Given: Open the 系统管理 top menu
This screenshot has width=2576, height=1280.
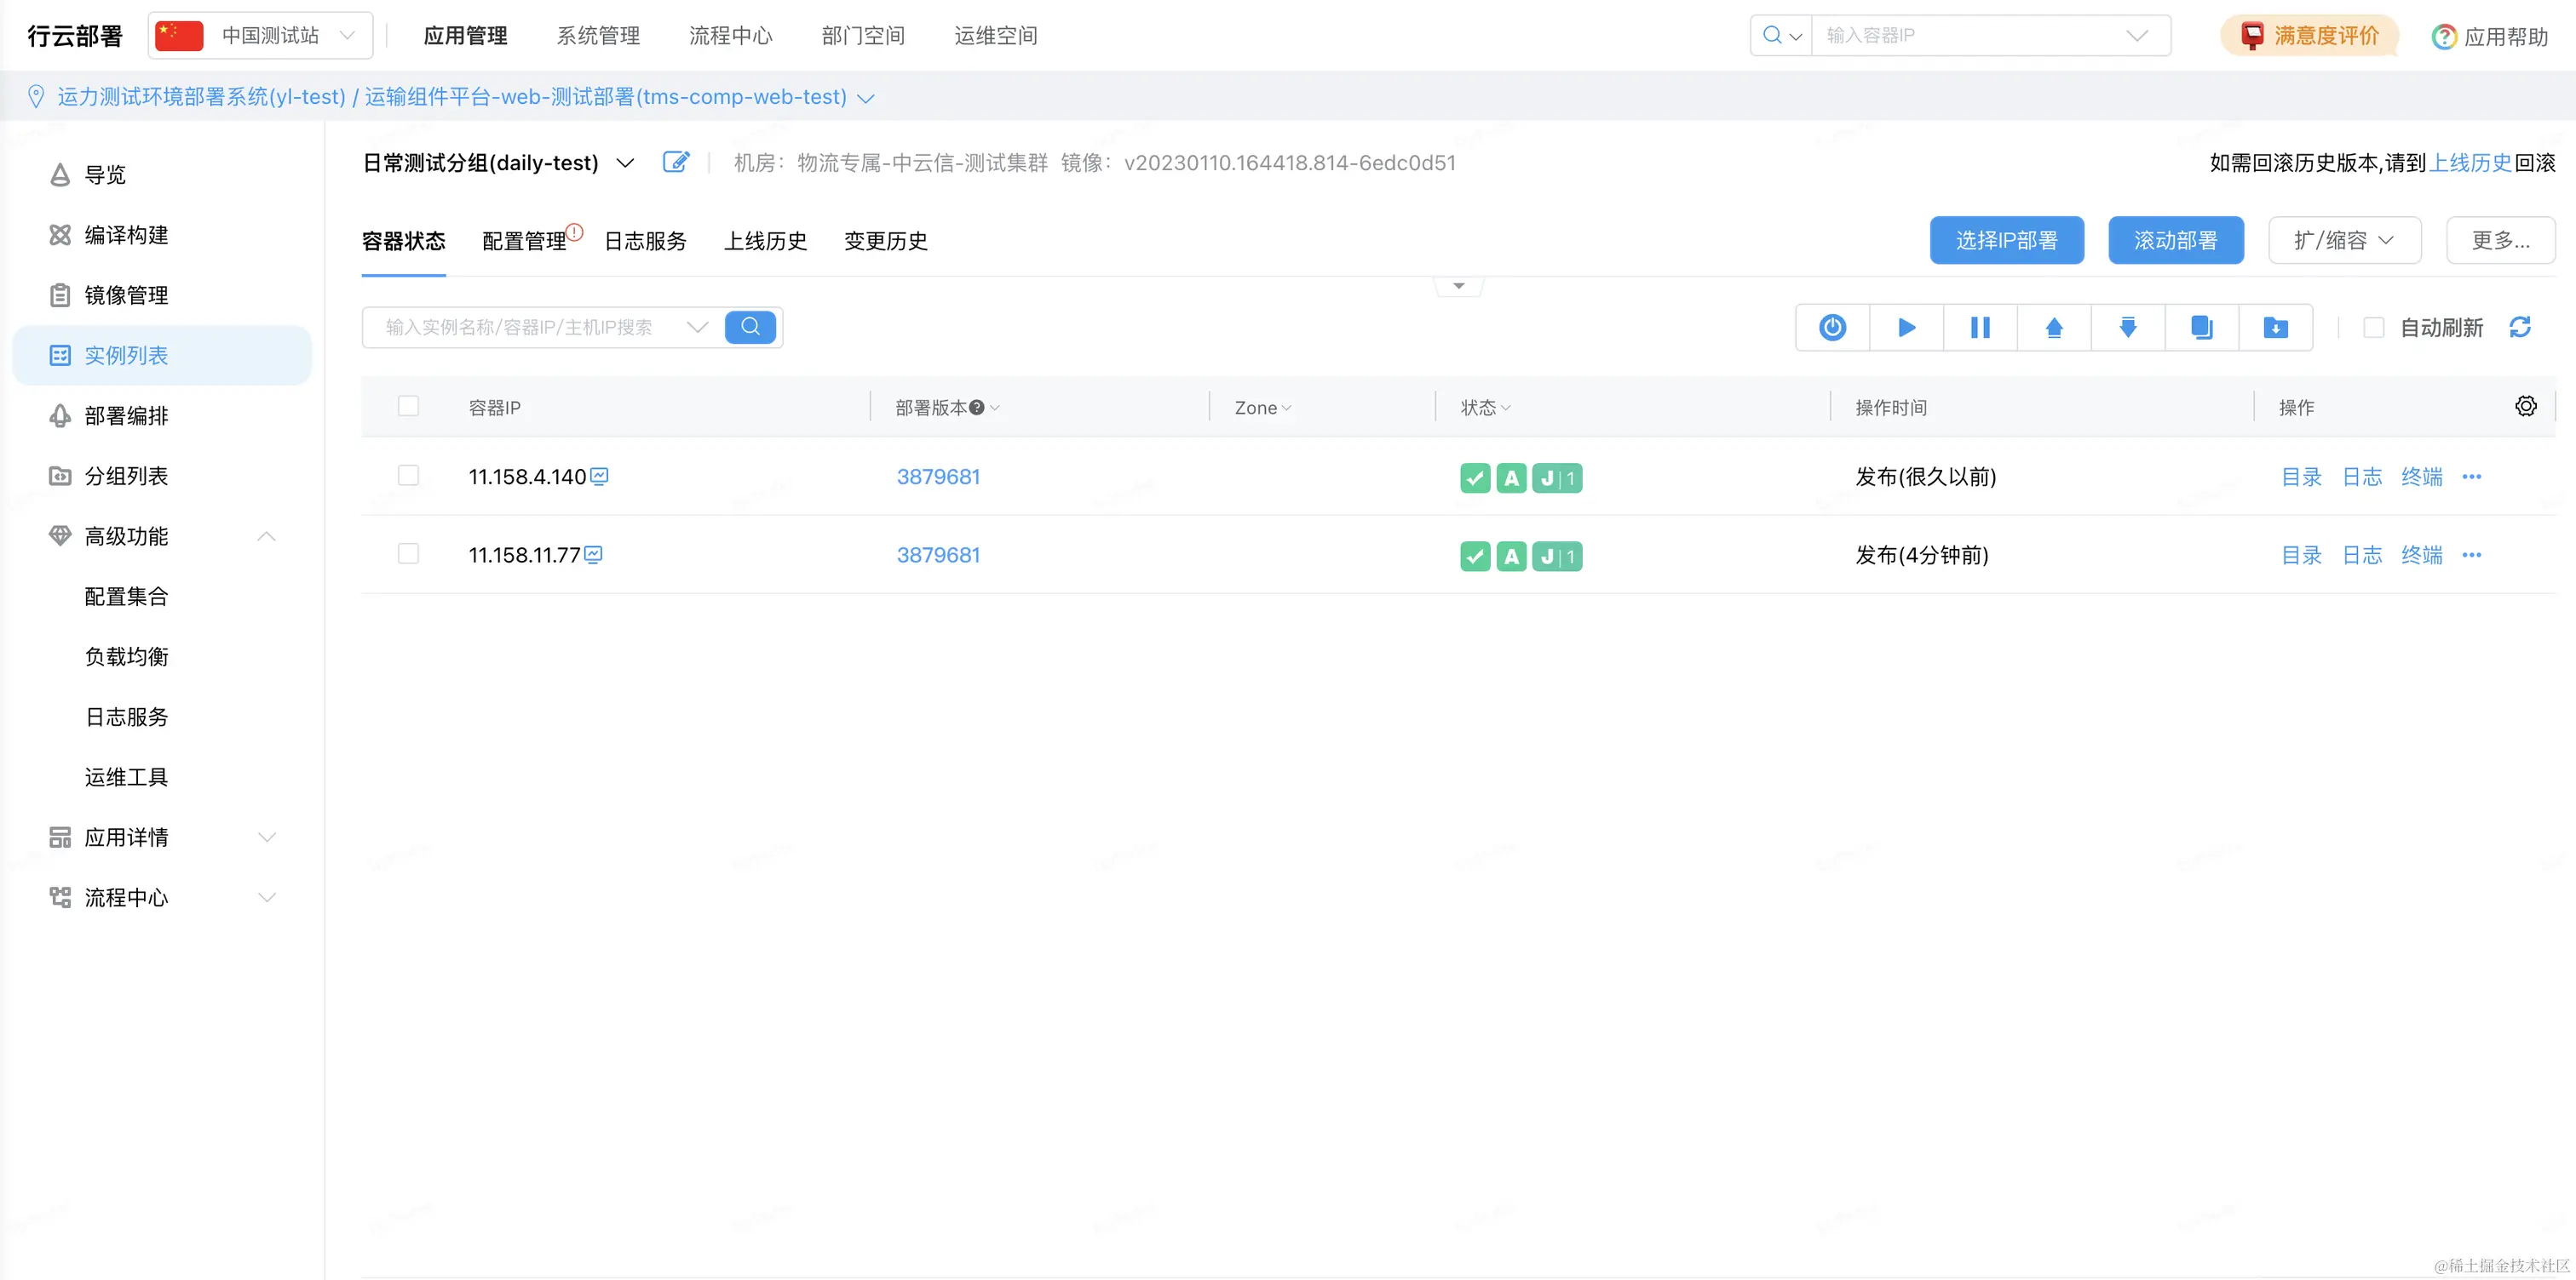Looking at the screenshot, I should click(x=598, y=35).
